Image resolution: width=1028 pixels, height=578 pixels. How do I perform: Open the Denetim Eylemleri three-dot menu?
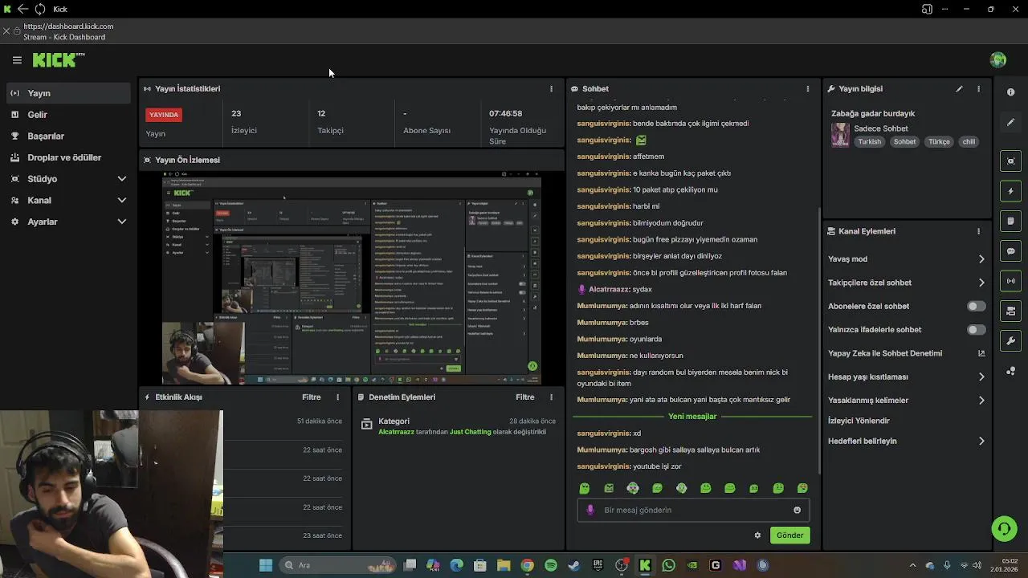coord(551,397)
